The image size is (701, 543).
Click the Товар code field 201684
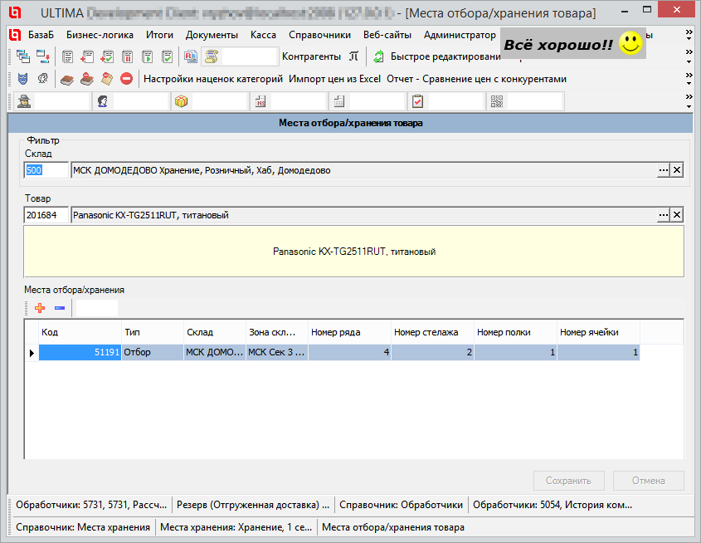(46, 215)
